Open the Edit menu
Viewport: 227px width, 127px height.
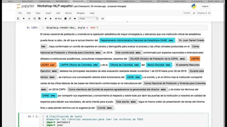click(29, 13)
